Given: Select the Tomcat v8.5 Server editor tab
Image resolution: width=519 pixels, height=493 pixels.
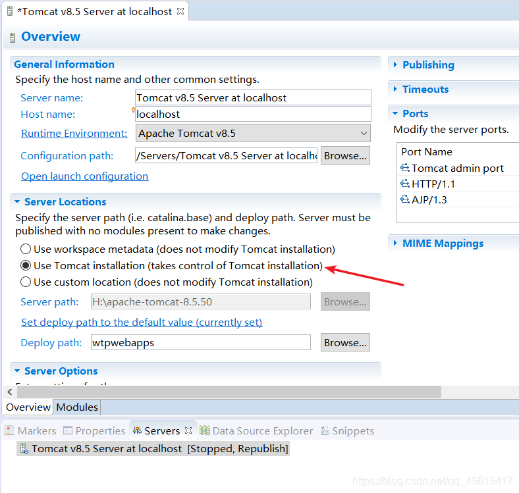Looking at the screenshot, I should point(95,11).
